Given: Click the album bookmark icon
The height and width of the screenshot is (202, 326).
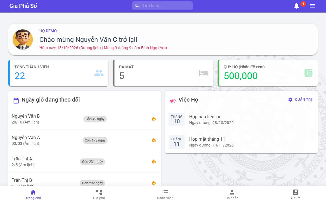Looking at the screenshot, I should click(x=296, y=192).
